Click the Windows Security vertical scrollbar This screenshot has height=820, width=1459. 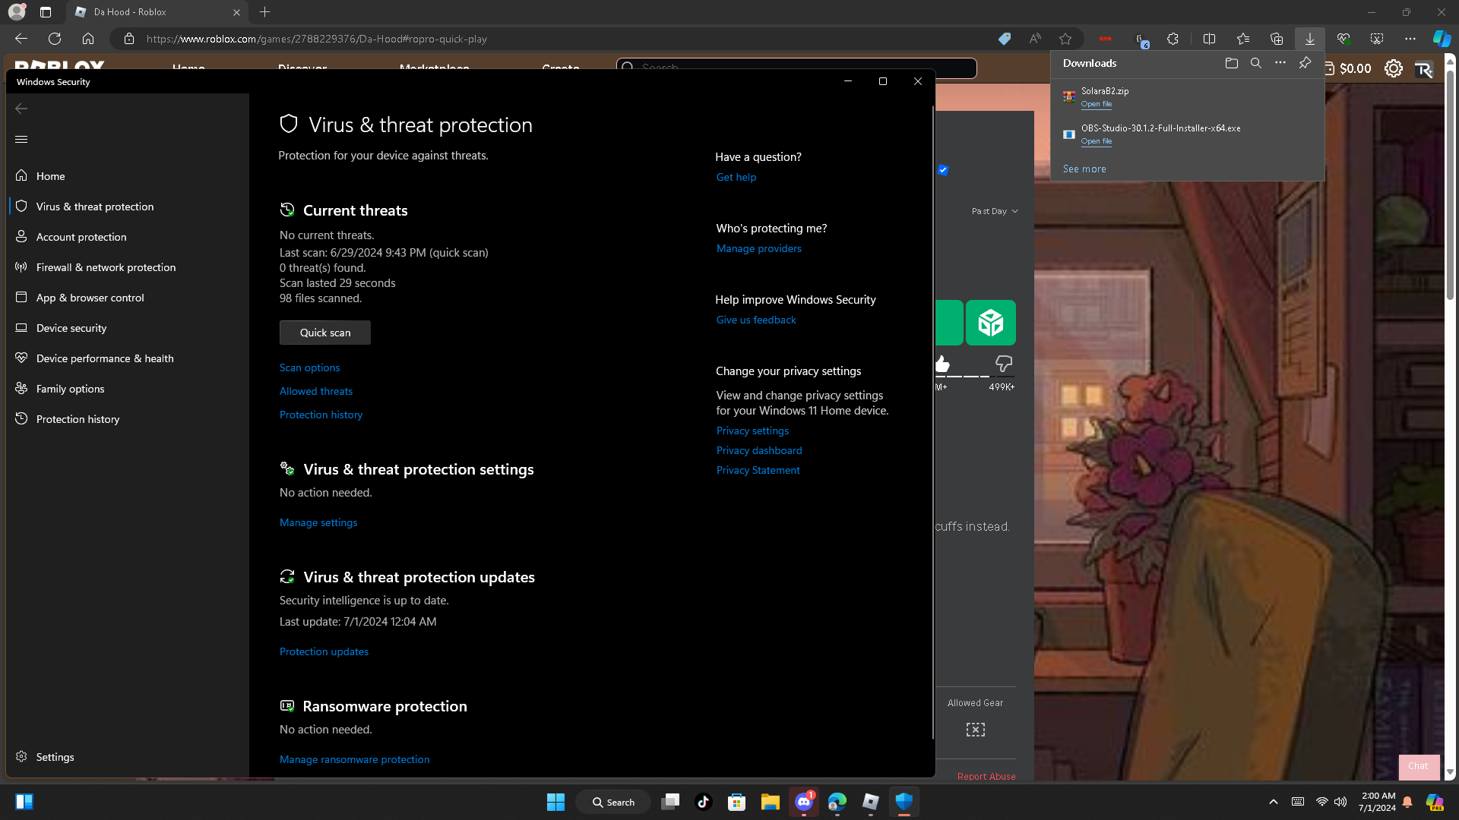click(932, 422)
